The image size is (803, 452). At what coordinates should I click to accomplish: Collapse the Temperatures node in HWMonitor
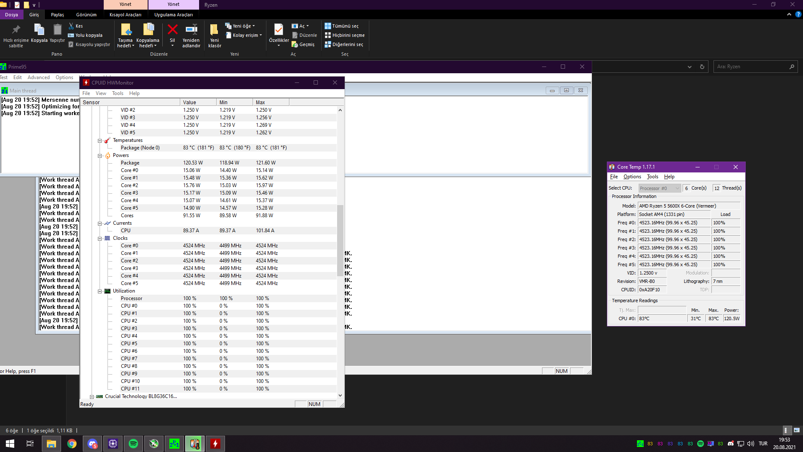pos(100,141)
